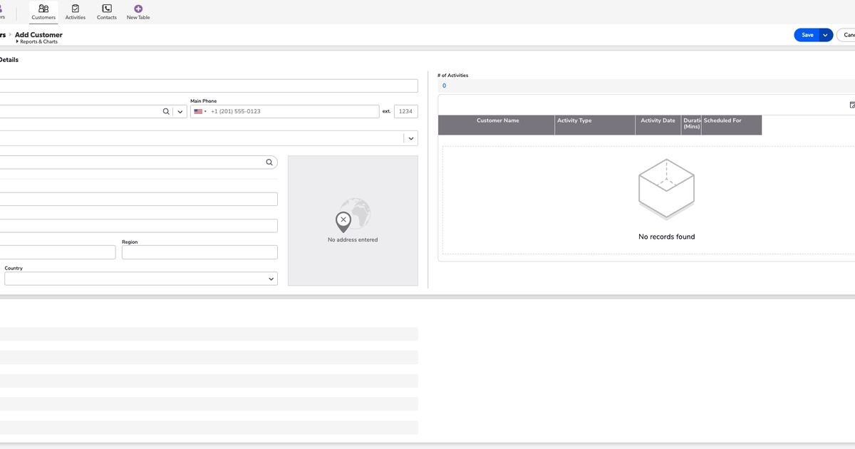This screenshot has height=449, width=855.
Task: Open the Save button dropdown arrow
Action: coord(826,35)
